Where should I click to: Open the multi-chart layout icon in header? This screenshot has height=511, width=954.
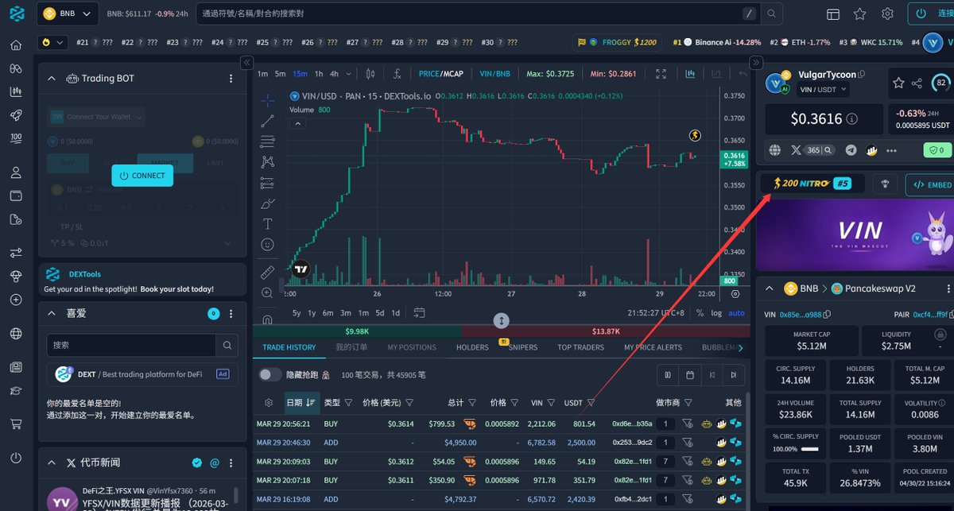tap(833, 14)
